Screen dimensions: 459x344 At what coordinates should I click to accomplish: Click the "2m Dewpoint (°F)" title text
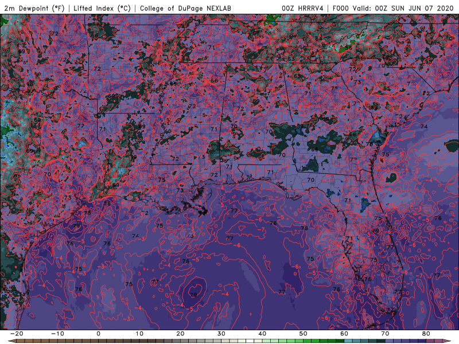[34, 8]
